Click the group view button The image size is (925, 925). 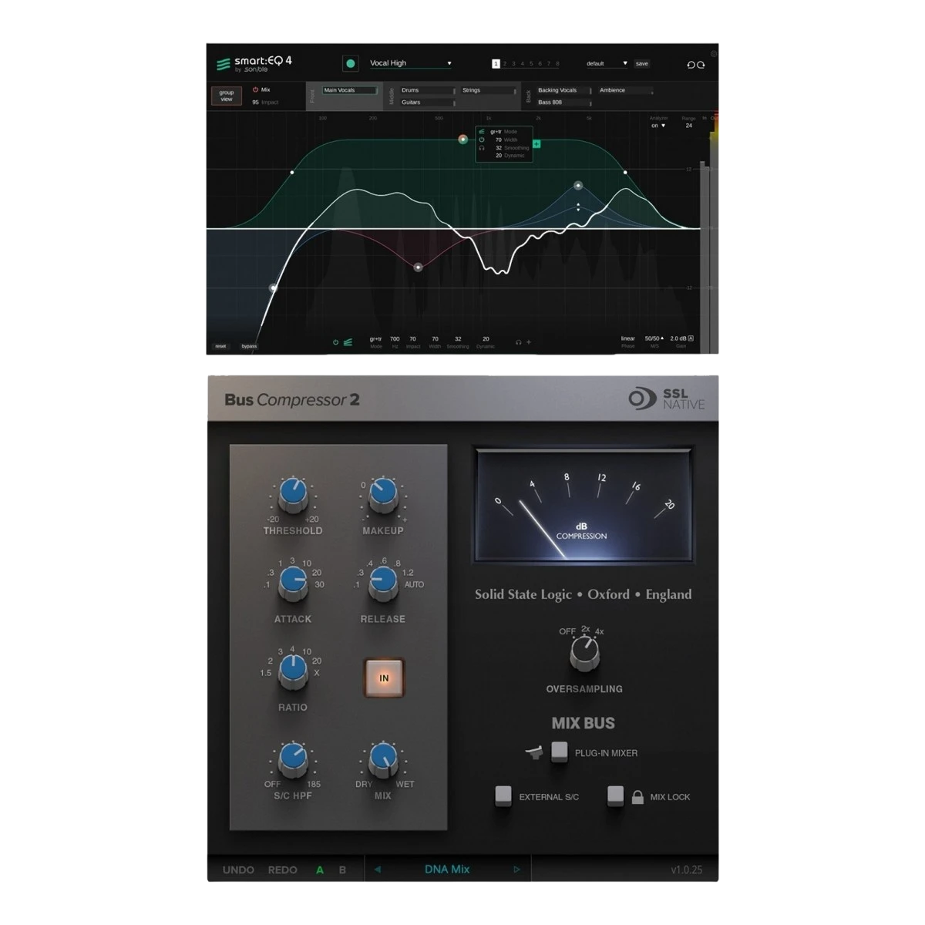(227, 96)
